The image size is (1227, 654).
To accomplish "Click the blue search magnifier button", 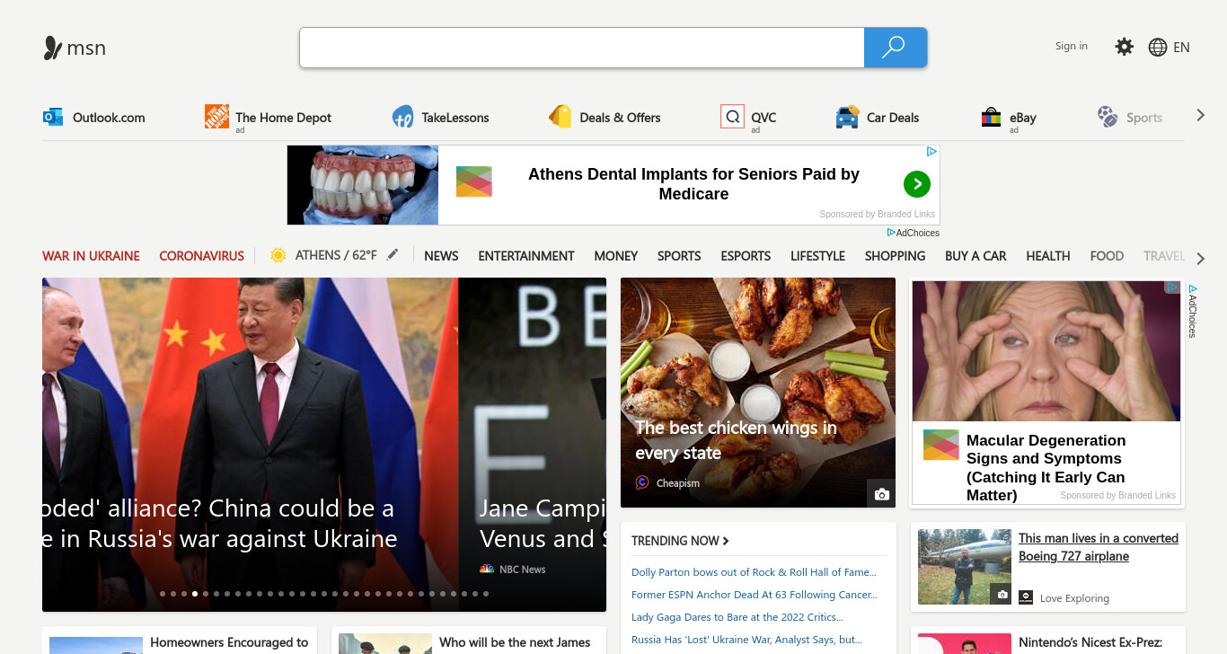I will click(895, 48).
